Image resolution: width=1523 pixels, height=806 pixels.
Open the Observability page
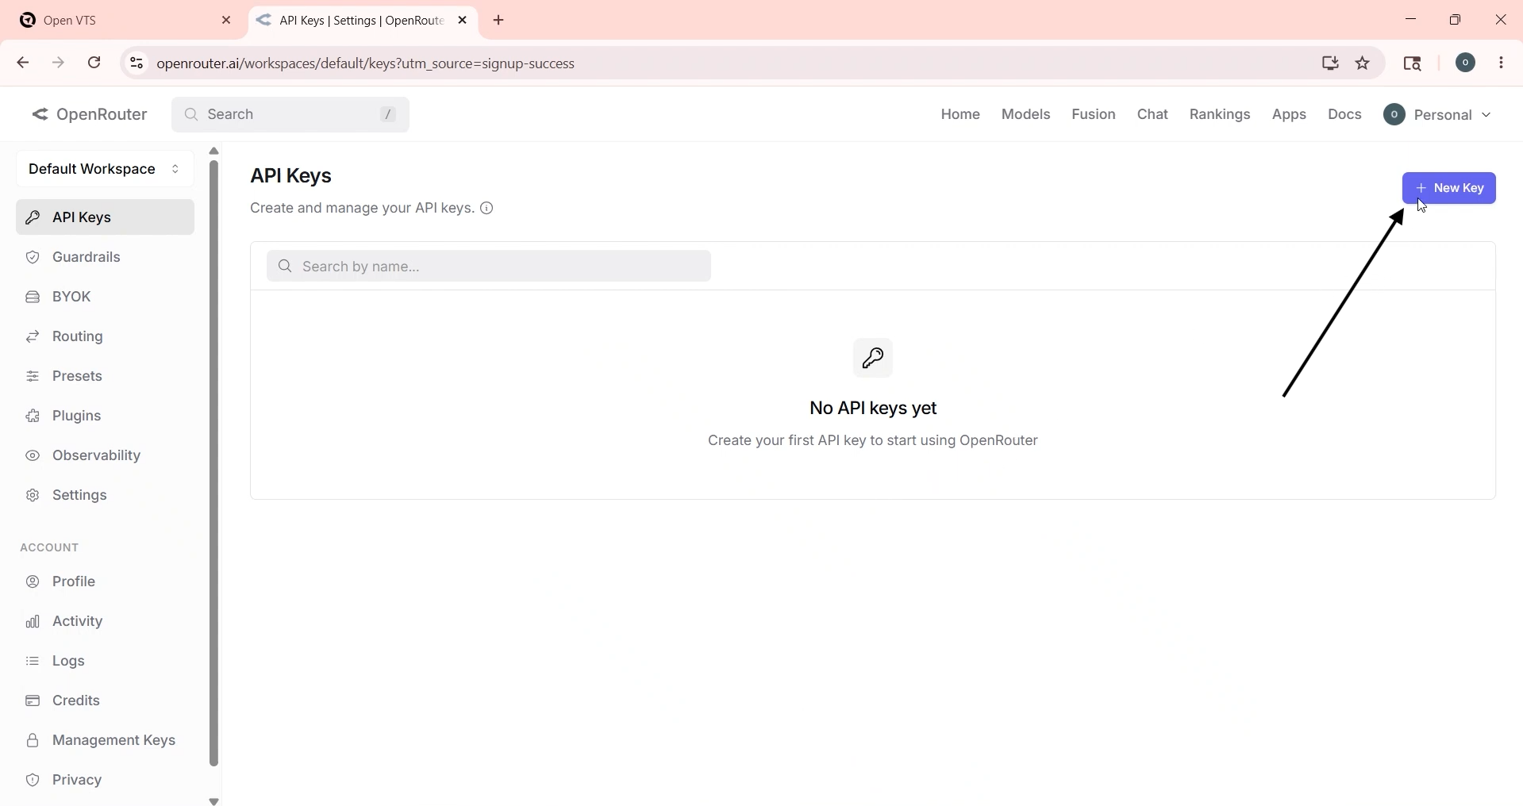105,456
